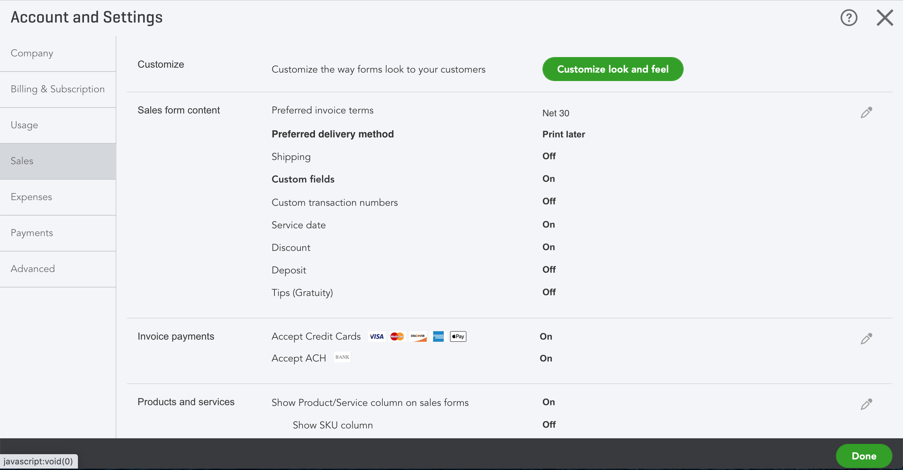Click the Discover card logo
This screenshot has height=470, width=903.
point(418,336)
